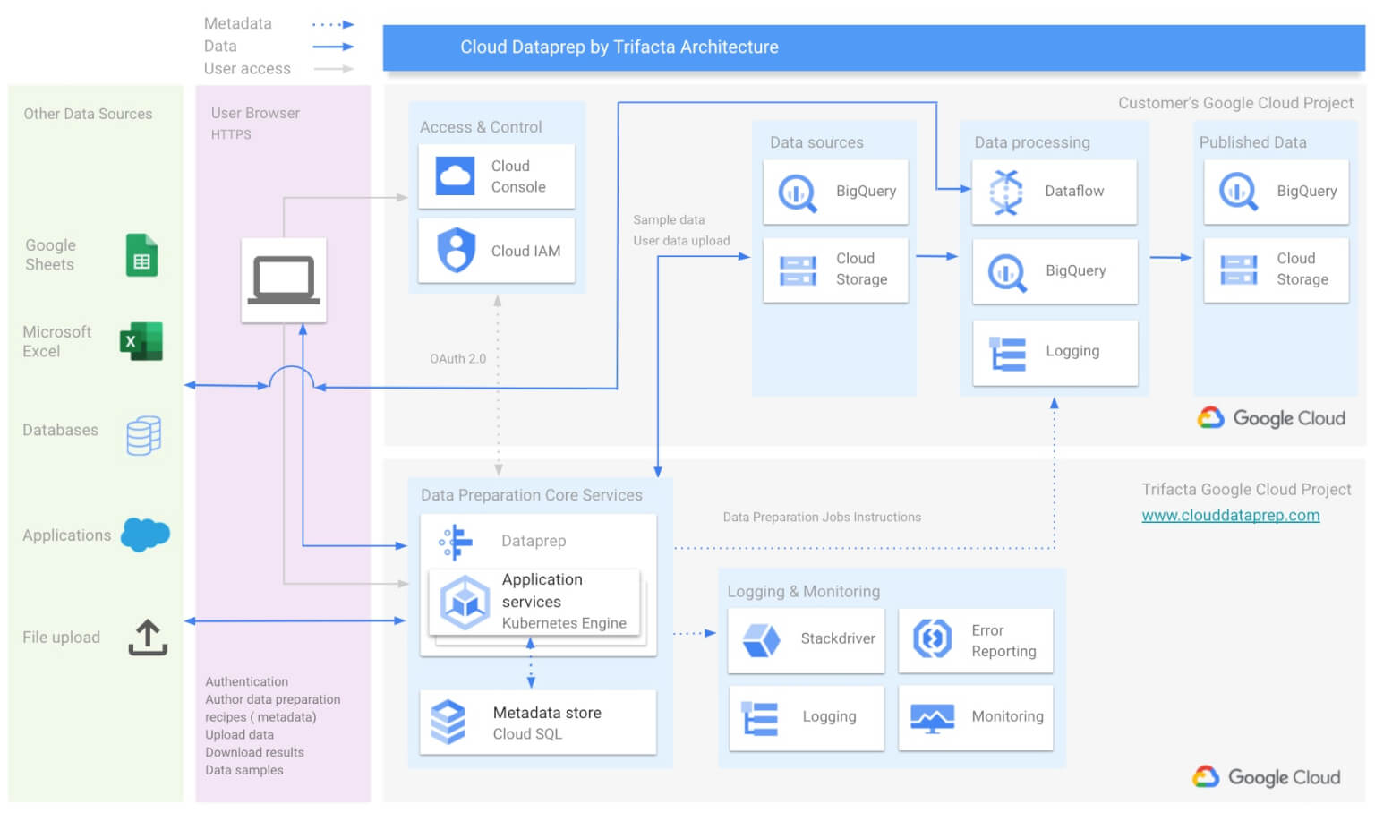
Task: Click the 'Other Data Sources' heading
Action: 88,114
